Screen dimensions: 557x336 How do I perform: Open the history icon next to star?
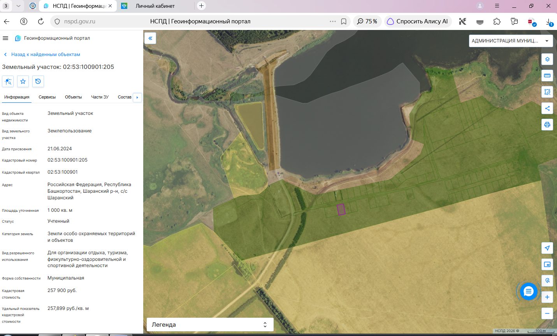point(38,81)
